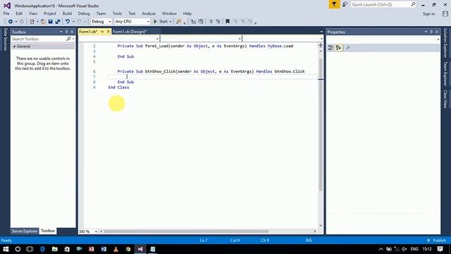The width and height of the screenshot is (451, 254).
Task: Click the Open File folder icon
Action: click(43, 22)
